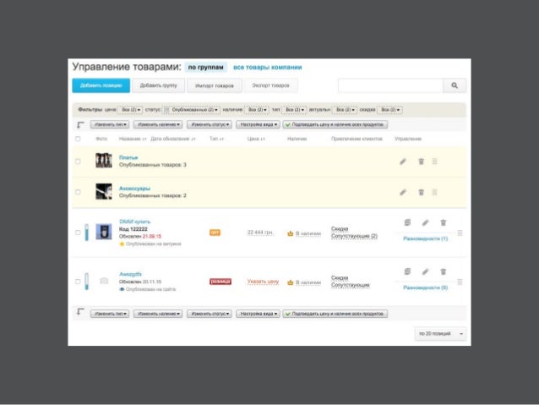Edit the Платья group with pencil icon
Viewport: 539px width, 405px height.
(x=403, y=161)
